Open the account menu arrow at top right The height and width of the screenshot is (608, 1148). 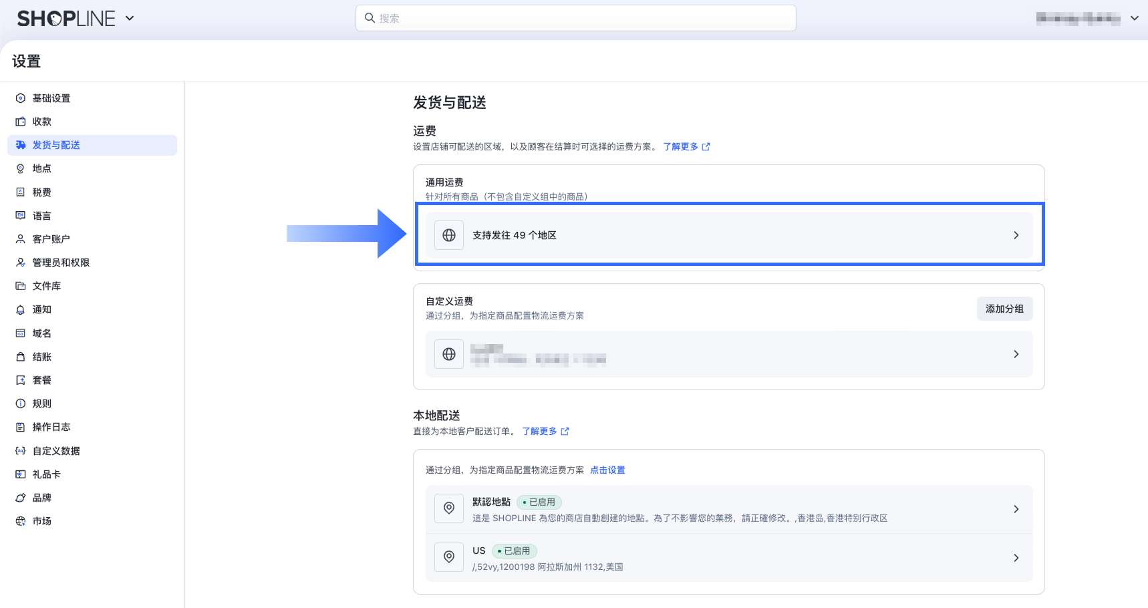(x=1134, y=18)
